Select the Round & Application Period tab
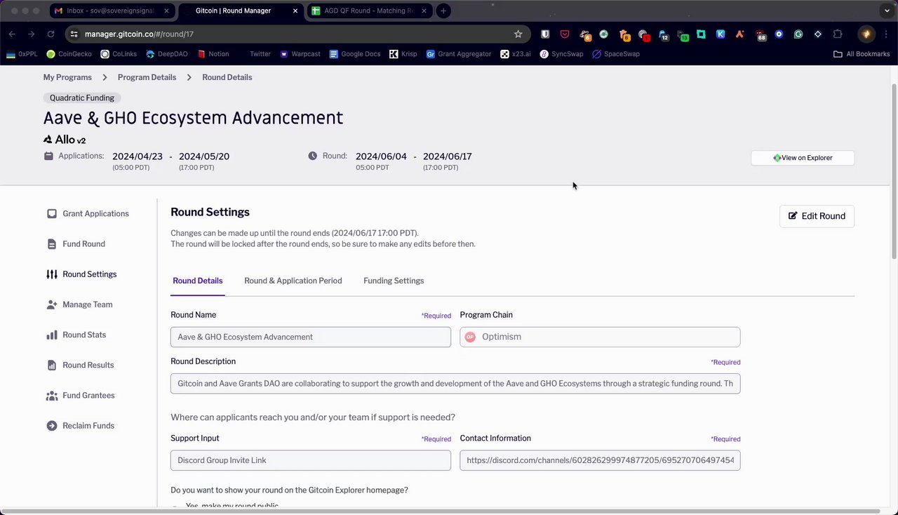Viewport: 898px width, 515px height. (293, 281)
